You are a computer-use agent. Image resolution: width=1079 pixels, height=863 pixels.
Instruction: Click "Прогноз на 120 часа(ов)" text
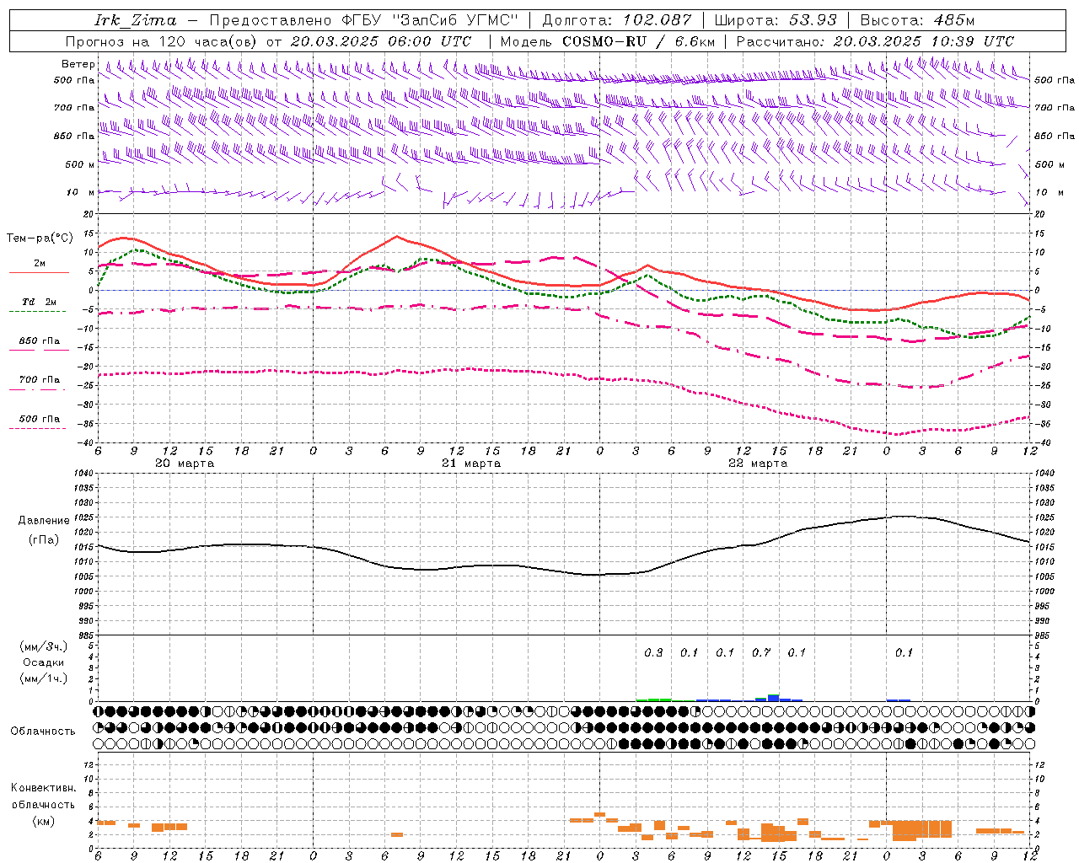tap(163, 41)
